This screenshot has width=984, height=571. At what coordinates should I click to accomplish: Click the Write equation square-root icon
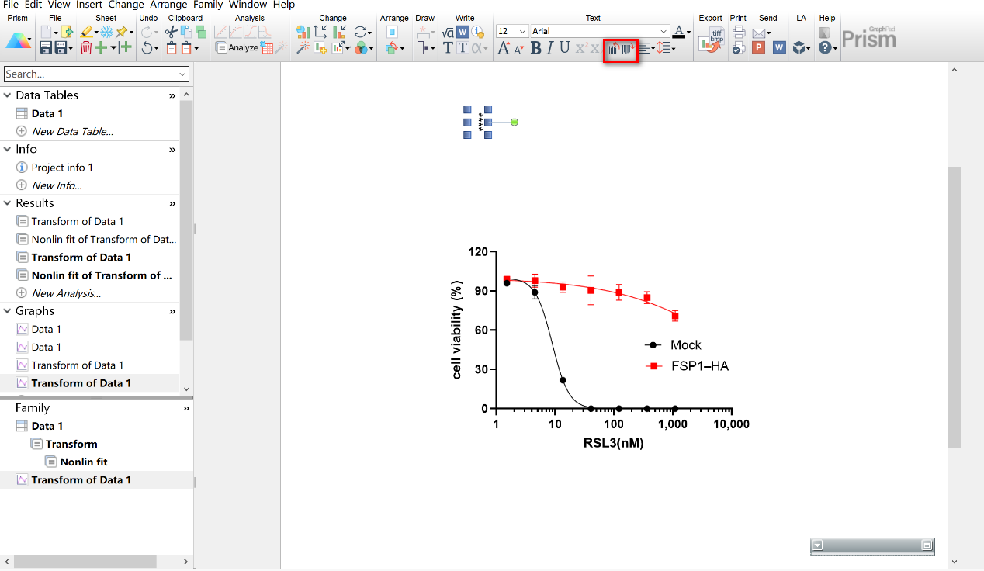(448, 32)
